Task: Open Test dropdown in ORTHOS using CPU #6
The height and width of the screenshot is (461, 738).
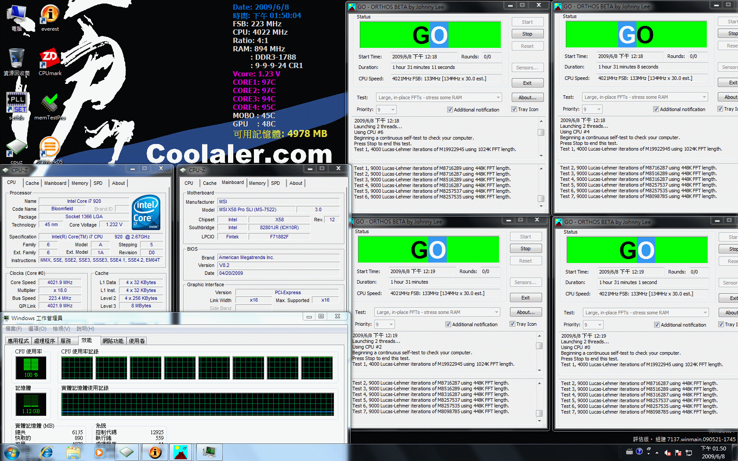Action: click(439, 97)
